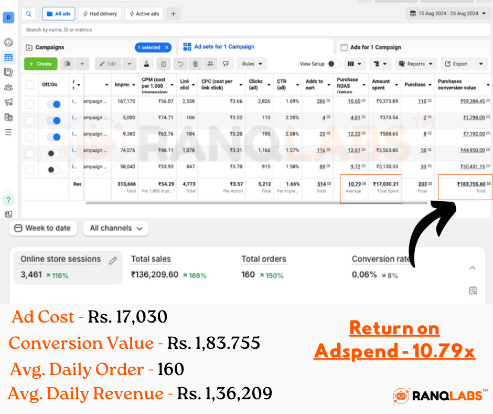The image size is (493, 414).
Task: Open the billing coins icon in sidebar
Action: pyautogui.click(x=8, y=117)
